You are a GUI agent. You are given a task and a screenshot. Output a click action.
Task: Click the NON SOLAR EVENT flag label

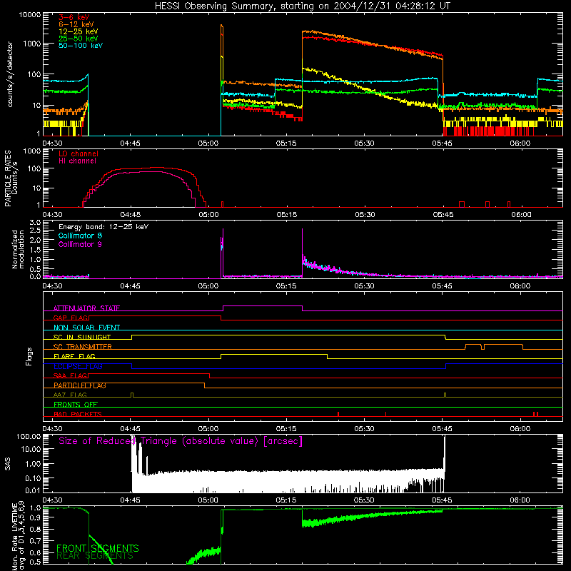click(86, 328)
